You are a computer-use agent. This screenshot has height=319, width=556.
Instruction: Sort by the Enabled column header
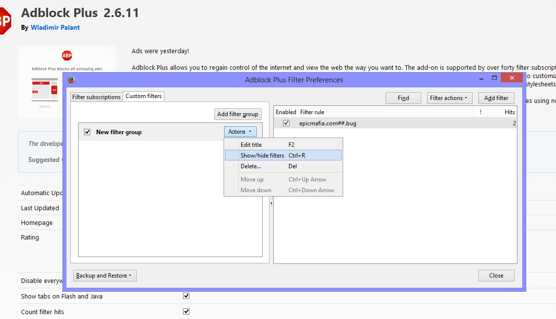click(x=286, y=112)
